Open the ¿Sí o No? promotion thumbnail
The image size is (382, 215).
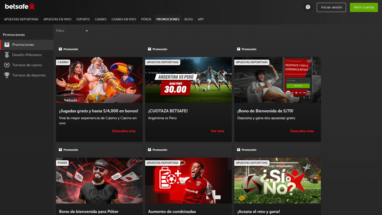(277, 181)
